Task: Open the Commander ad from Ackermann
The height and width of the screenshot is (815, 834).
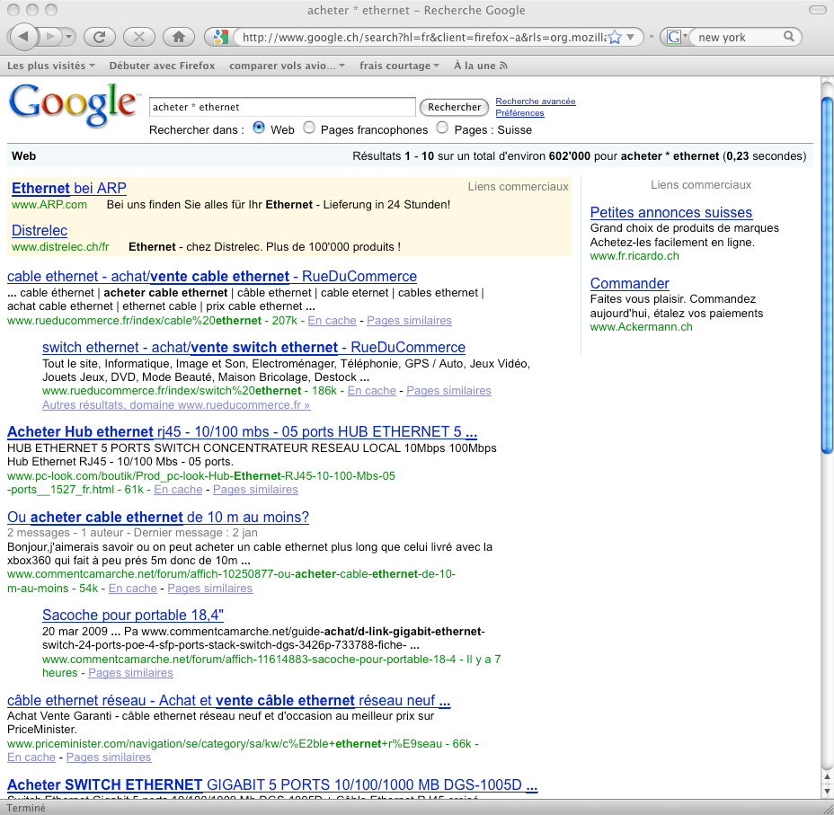Action: point(630,283)
